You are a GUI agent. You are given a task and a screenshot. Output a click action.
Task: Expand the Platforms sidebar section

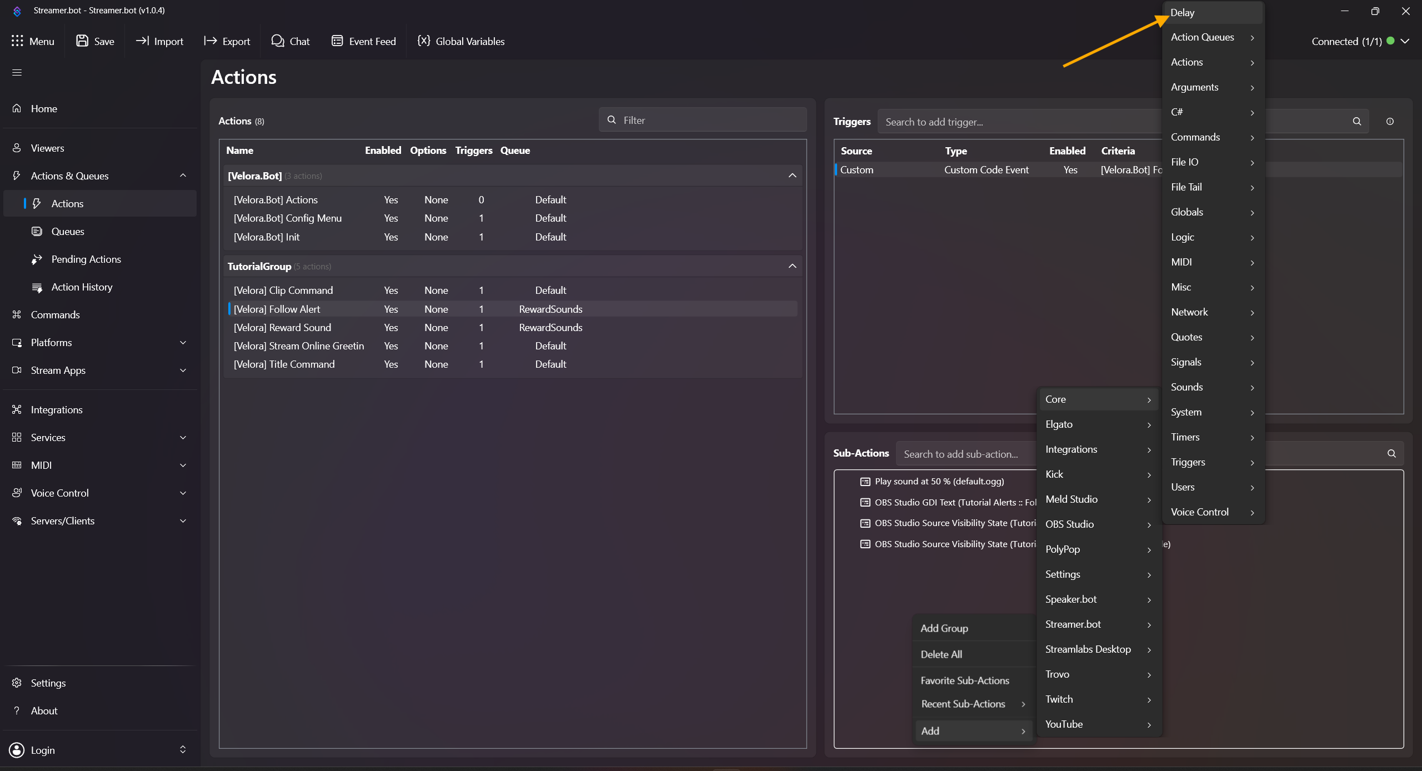(x=183, y=343)
